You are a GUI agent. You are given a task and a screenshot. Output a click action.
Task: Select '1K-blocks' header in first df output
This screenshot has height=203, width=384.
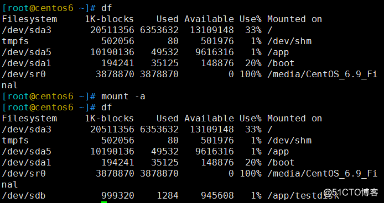pyautogui.click(x=109, y=19)
